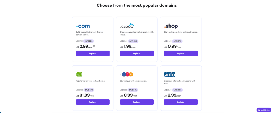Click the SAVE 83% badge on .com

pyautogui.click(x=89, y=41)
